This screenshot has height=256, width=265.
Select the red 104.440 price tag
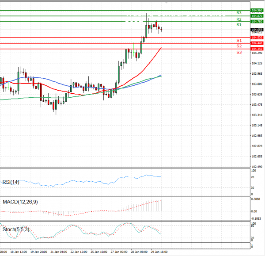257,43
